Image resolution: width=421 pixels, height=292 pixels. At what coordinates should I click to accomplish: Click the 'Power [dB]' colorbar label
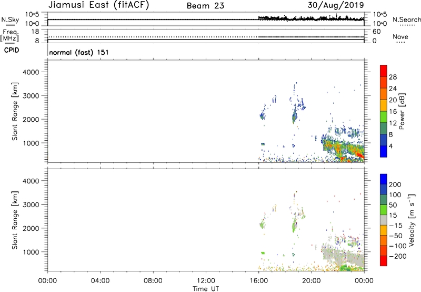[x=402, y=111]
